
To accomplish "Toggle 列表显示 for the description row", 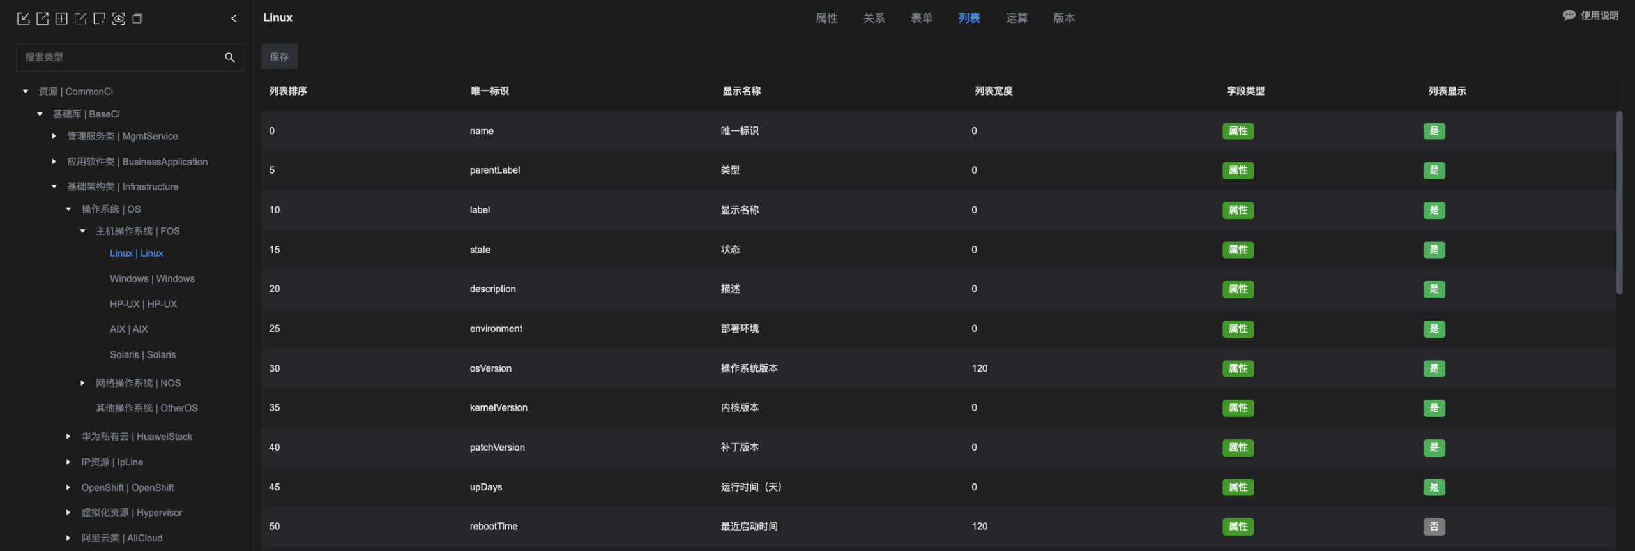I will coord(1434,289).
